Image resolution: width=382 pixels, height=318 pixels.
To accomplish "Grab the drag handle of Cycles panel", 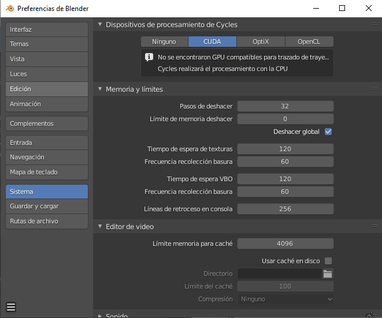I will pyautogui.click(x=374, y=24).
